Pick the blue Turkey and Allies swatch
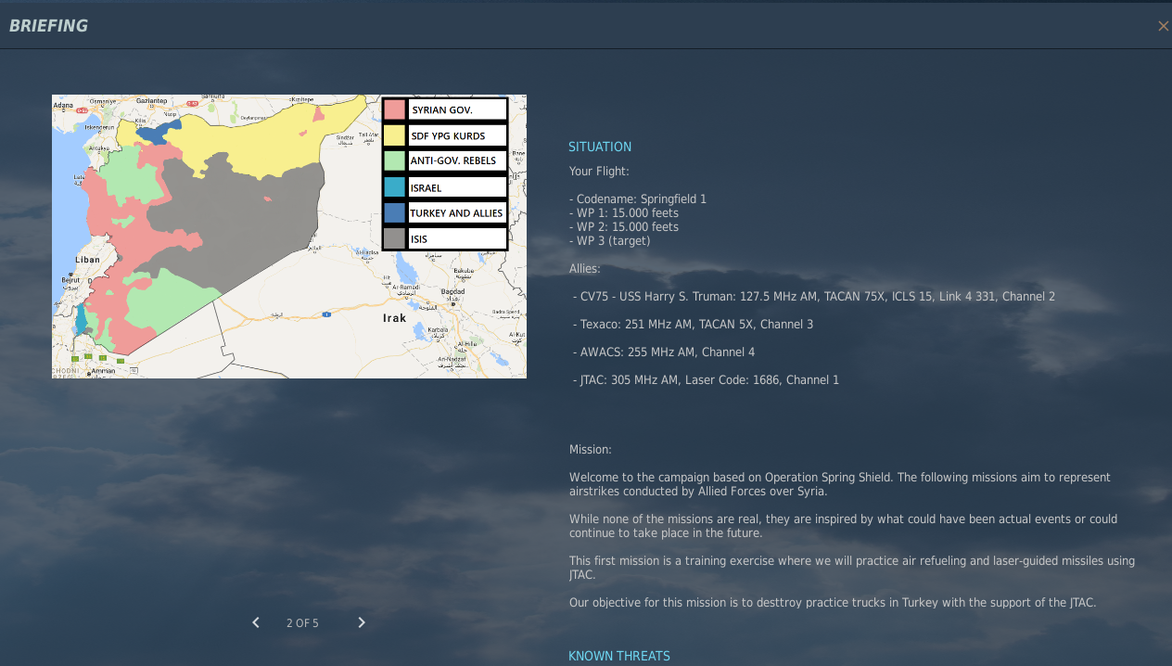 click(x=395, y=212)
